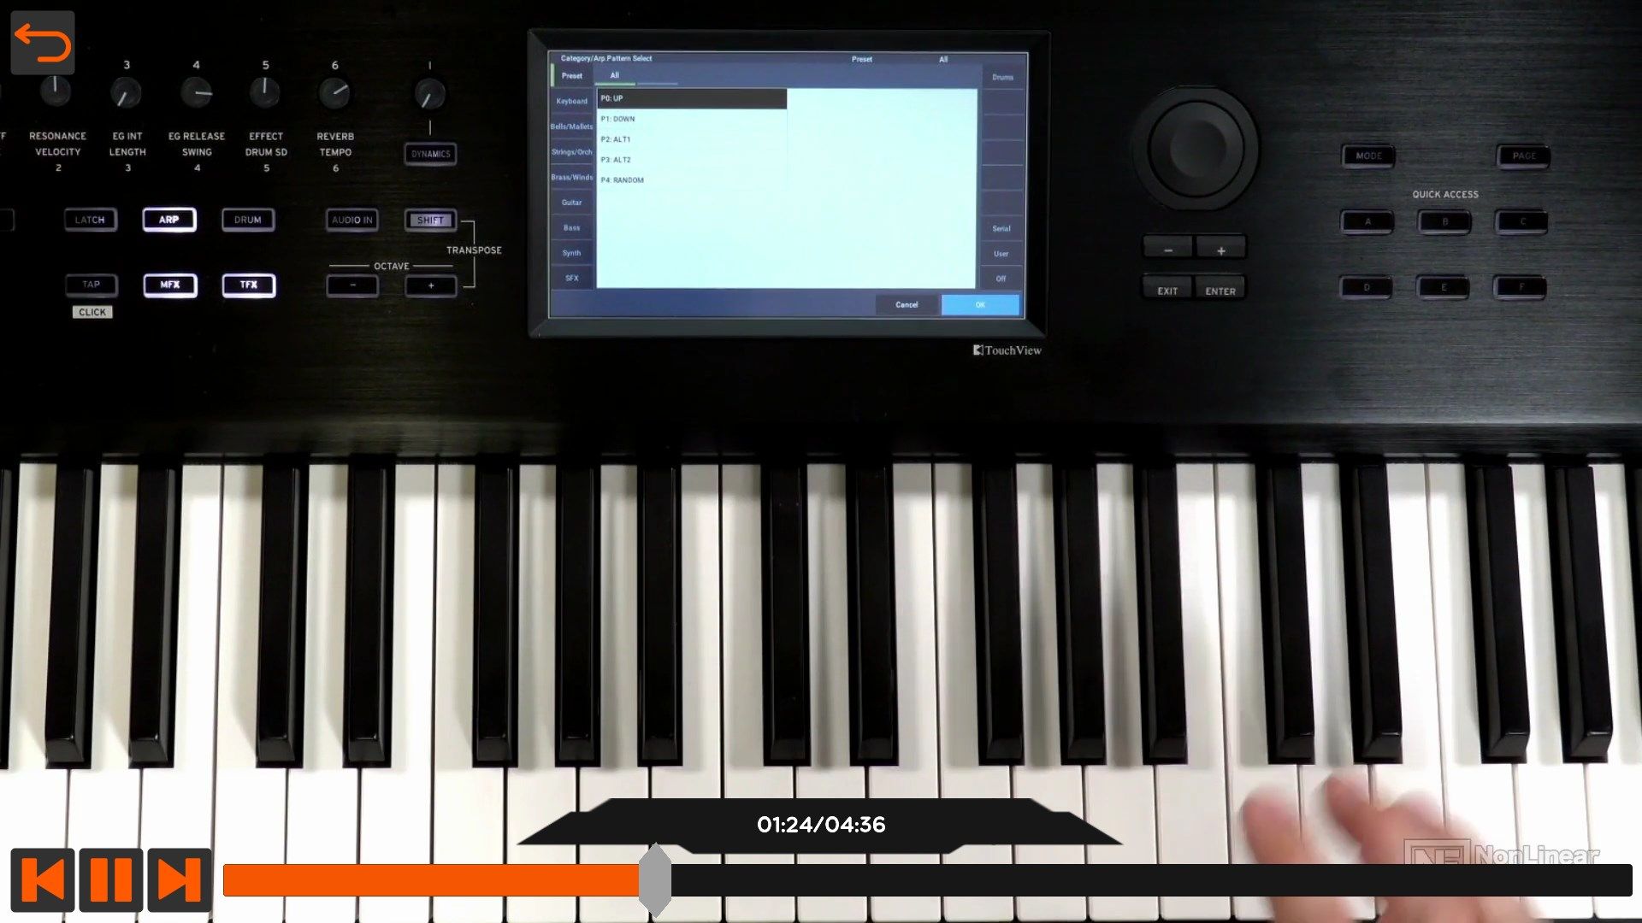The width and height of the screenshot is (1642, 923).
Task: Click the MFX effects button
Action: (x=169, y=285)
